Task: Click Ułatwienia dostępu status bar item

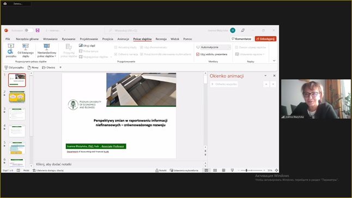Action: click(48, 170)
